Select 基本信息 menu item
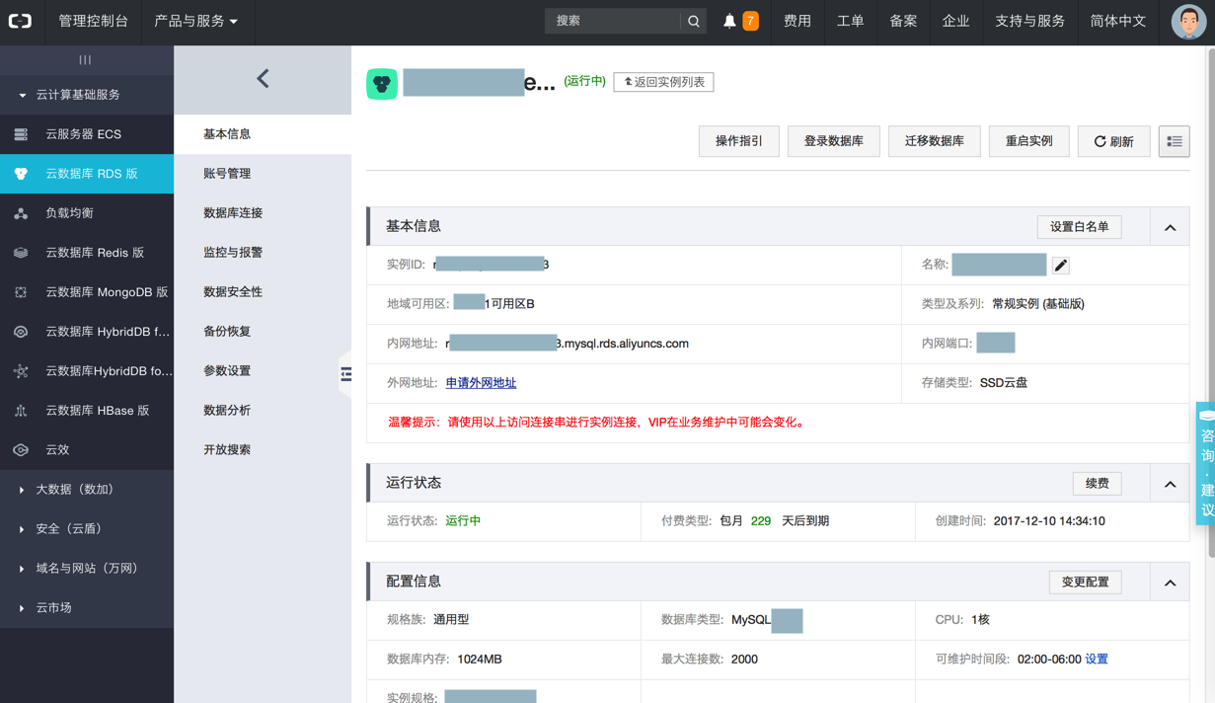The image size is (1215, 703). click(x=263, y=134)
